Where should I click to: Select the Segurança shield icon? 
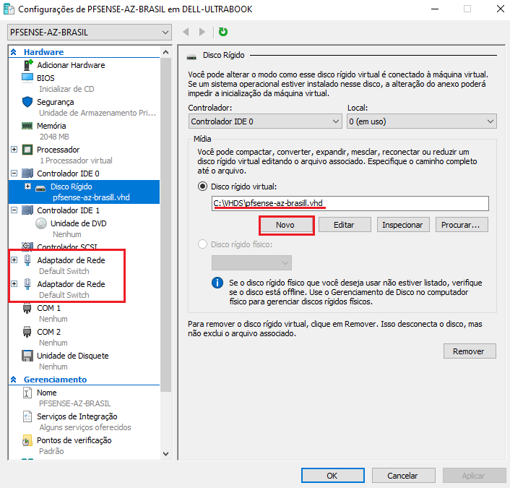tap(27, 102)
